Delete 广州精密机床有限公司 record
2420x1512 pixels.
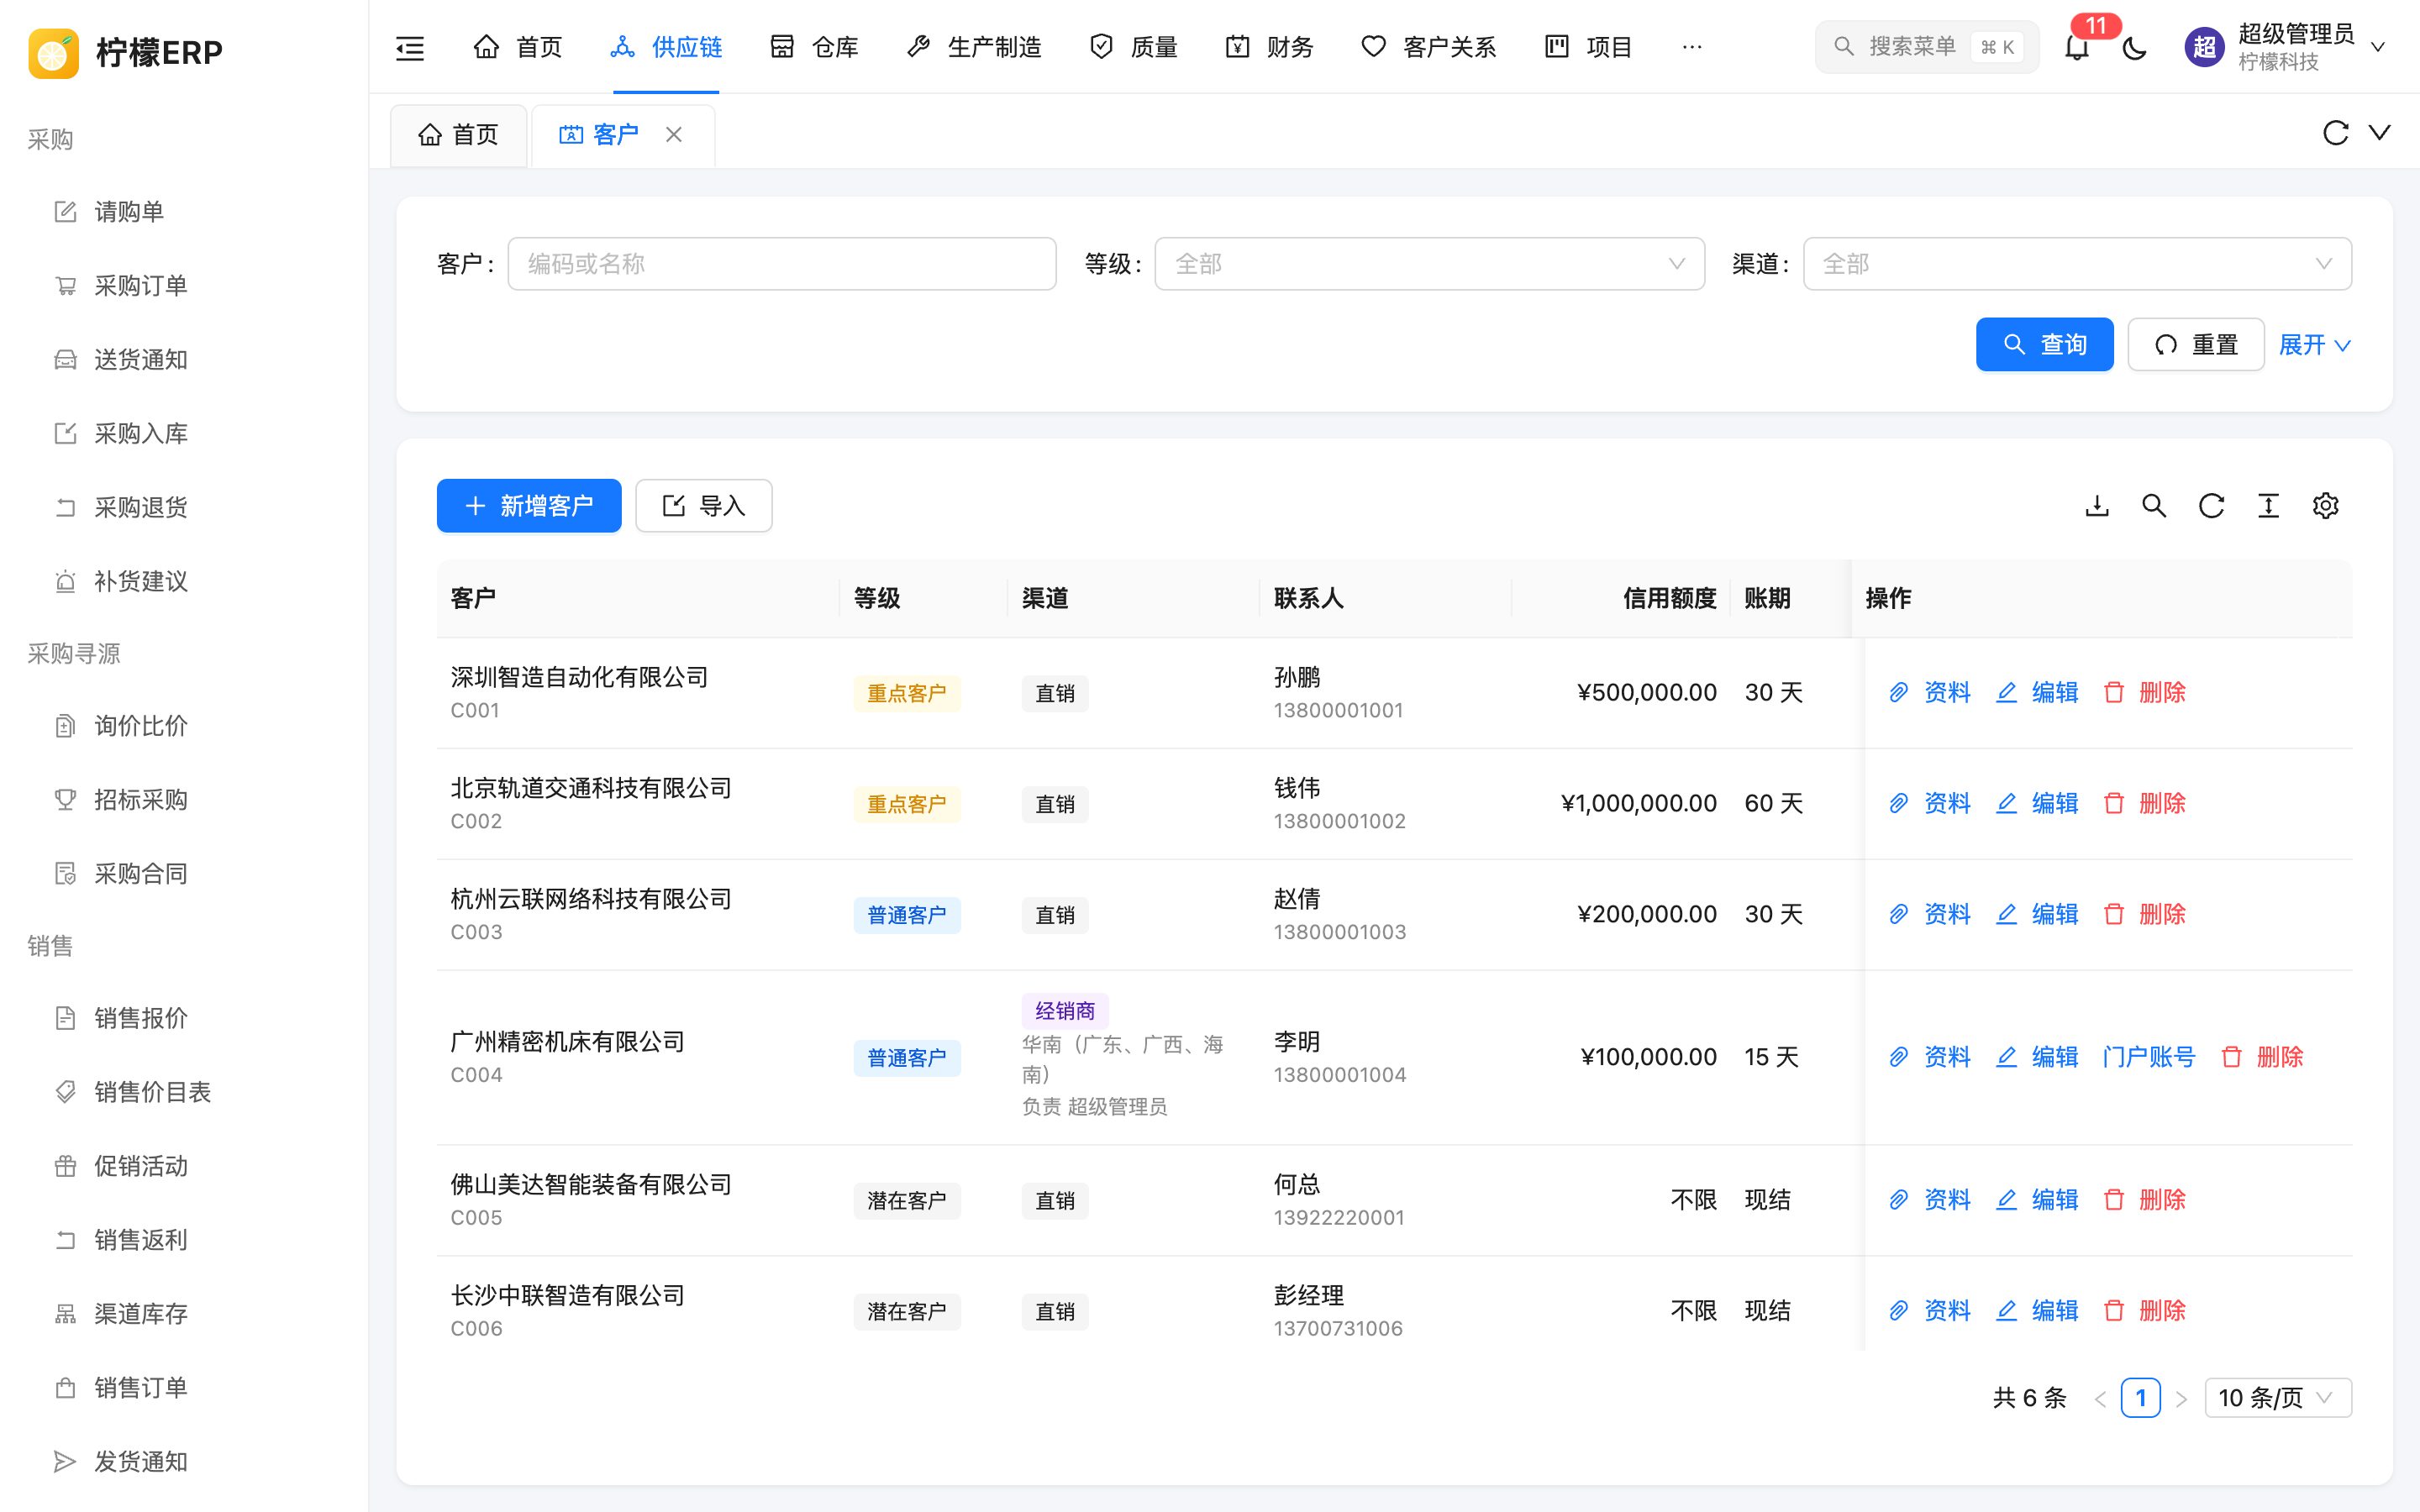pos(2262,1057)
